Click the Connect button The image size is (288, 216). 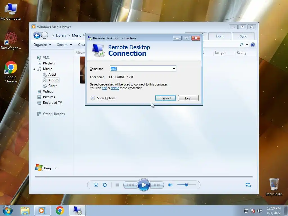(165, 98)
